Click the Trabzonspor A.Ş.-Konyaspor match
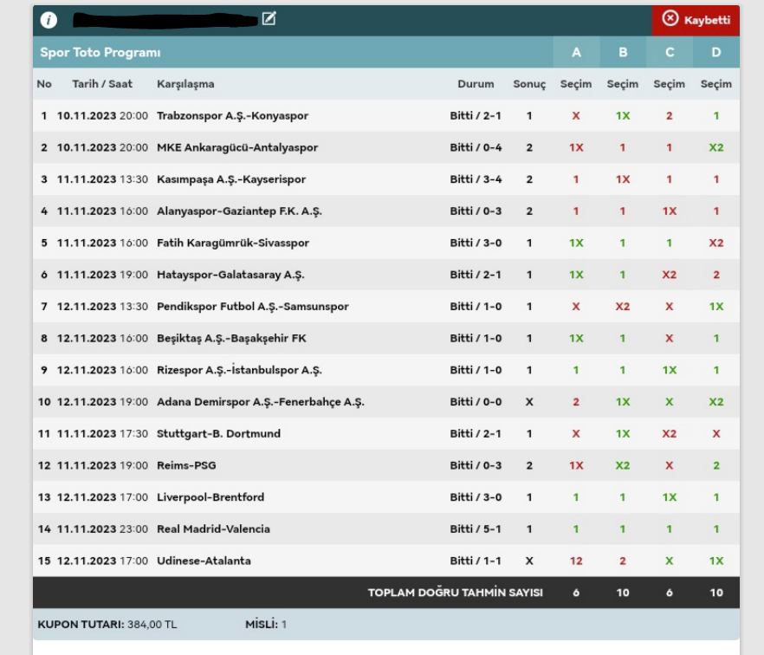Viewport: 764px width, 655px height. click(x=232, y=116)
